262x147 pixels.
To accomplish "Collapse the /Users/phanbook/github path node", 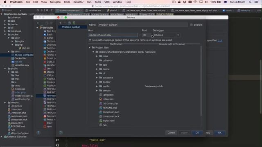I will [93, 52].
